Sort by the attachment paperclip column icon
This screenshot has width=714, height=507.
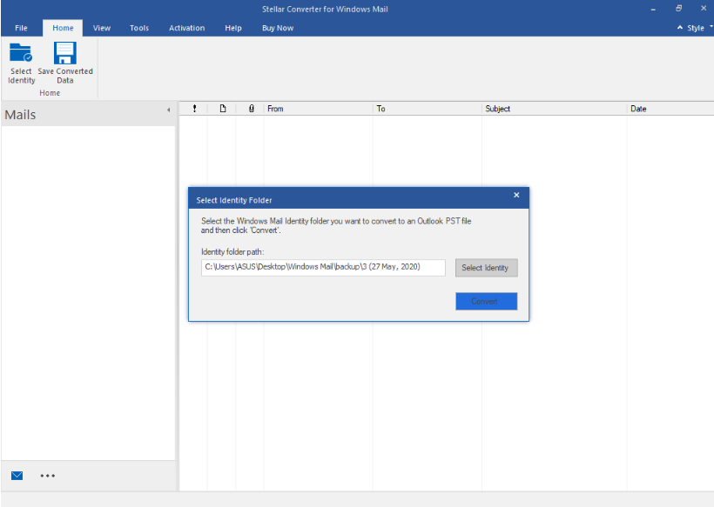click(250, 108)
